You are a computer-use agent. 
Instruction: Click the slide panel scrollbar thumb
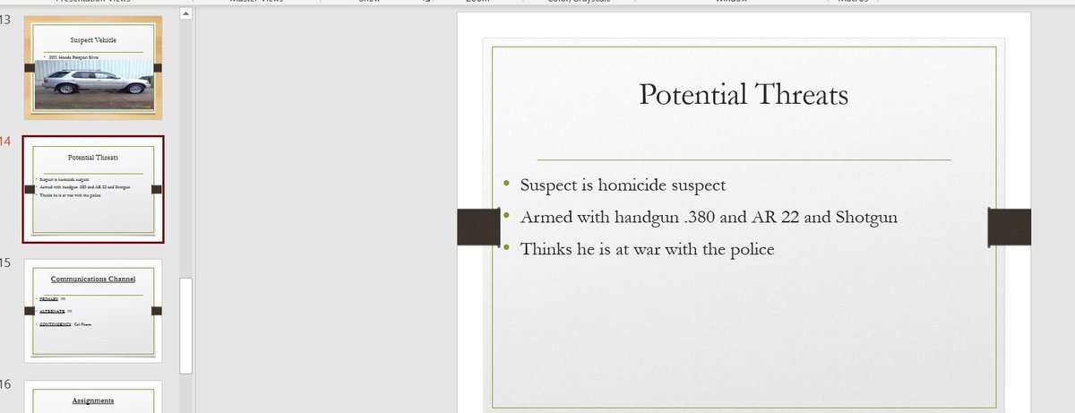186,325
